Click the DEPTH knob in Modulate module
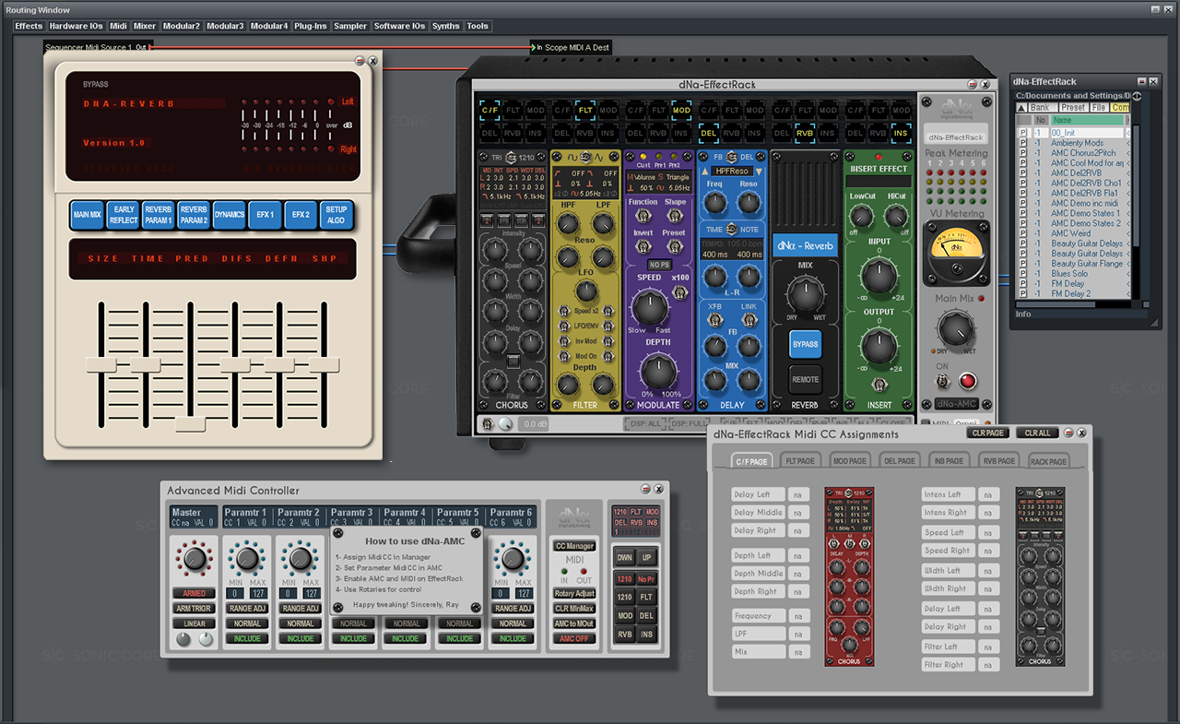 (x=657, y=370)
